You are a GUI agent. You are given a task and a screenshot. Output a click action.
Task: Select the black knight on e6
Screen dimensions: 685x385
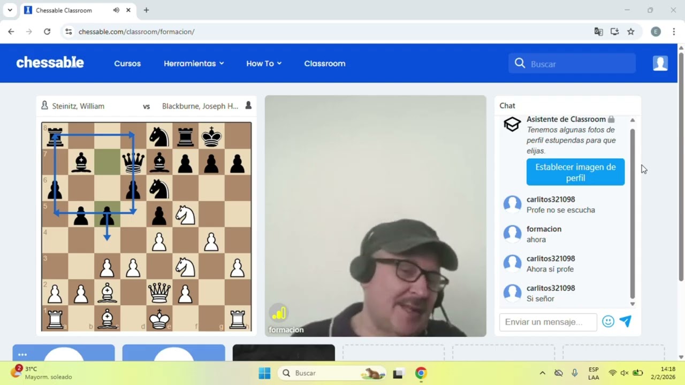point(159,188)
